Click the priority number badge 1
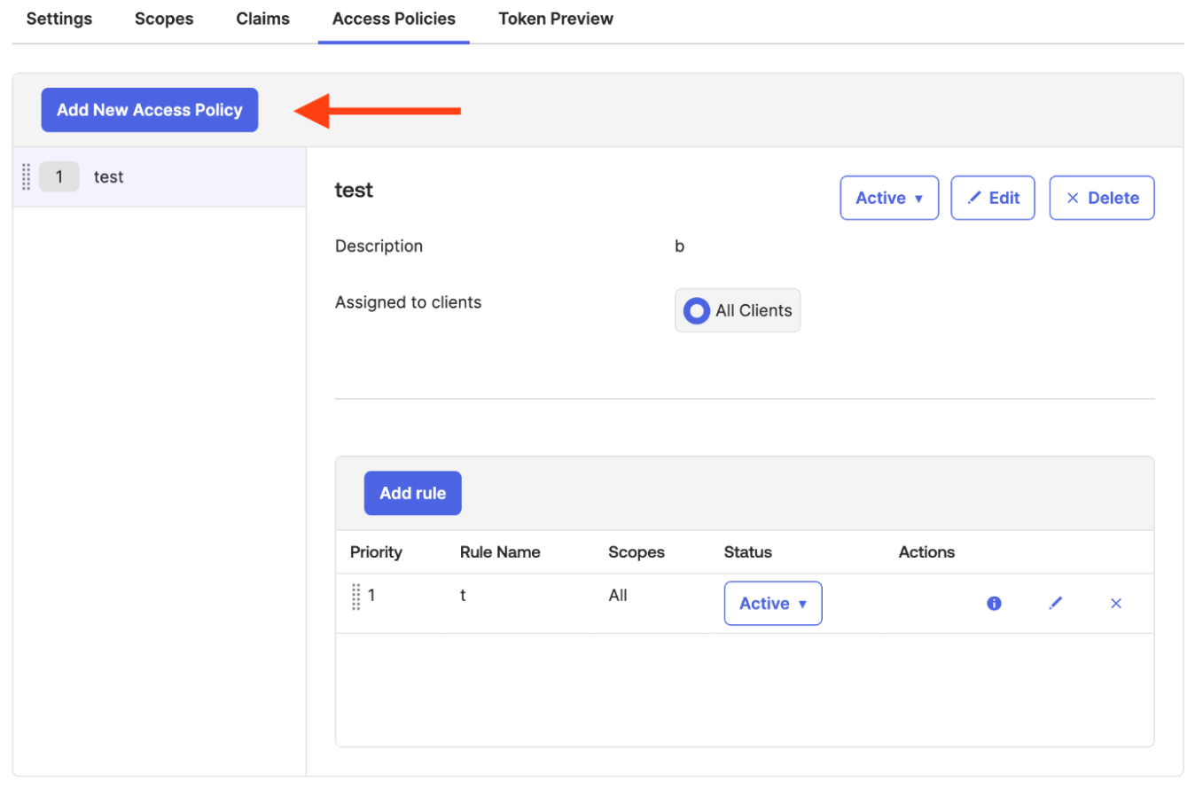1195x789 pixels. coord(59,177)
